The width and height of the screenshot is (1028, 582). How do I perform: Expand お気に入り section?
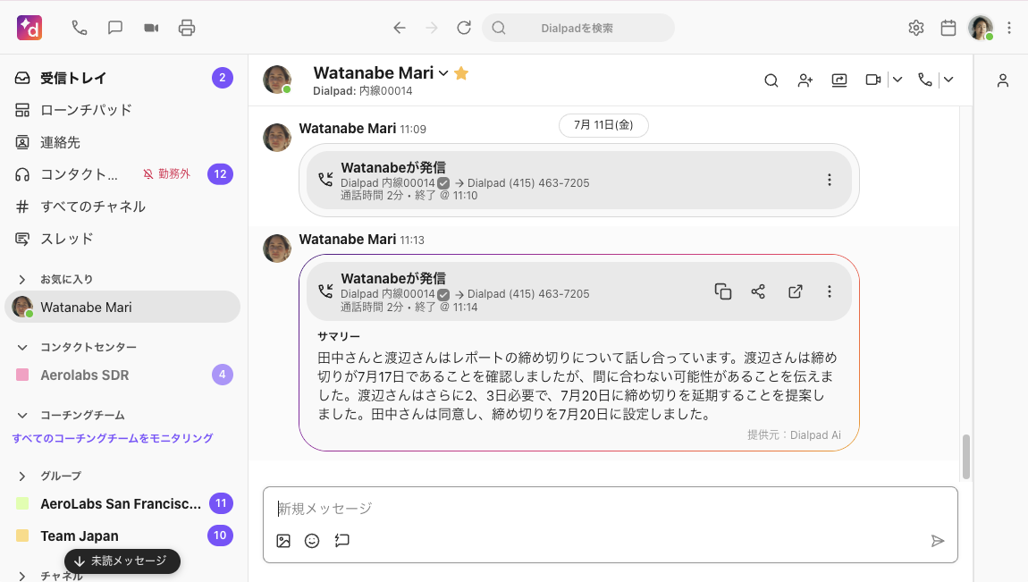22,279
